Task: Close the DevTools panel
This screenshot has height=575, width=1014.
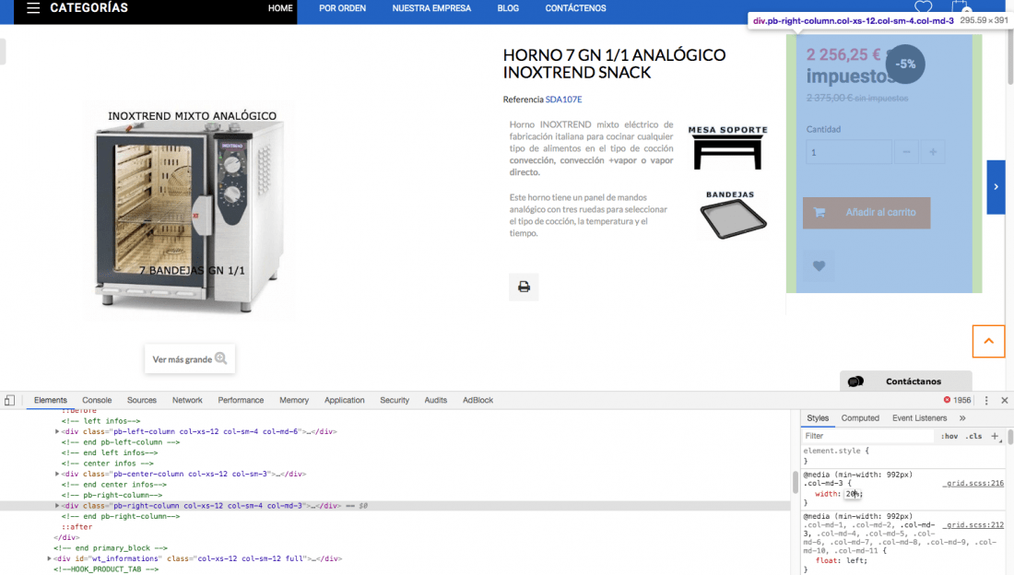Action: pos(1004,400)
